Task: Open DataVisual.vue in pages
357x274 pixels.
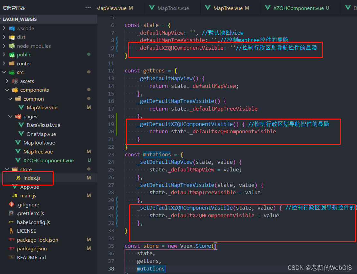Action: click(40, 125)
